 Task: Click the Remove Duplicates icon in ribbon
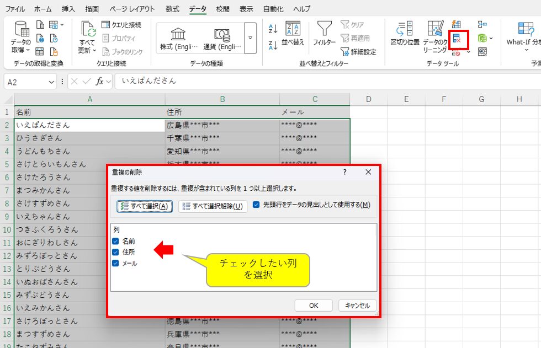(x=457, y=39)
